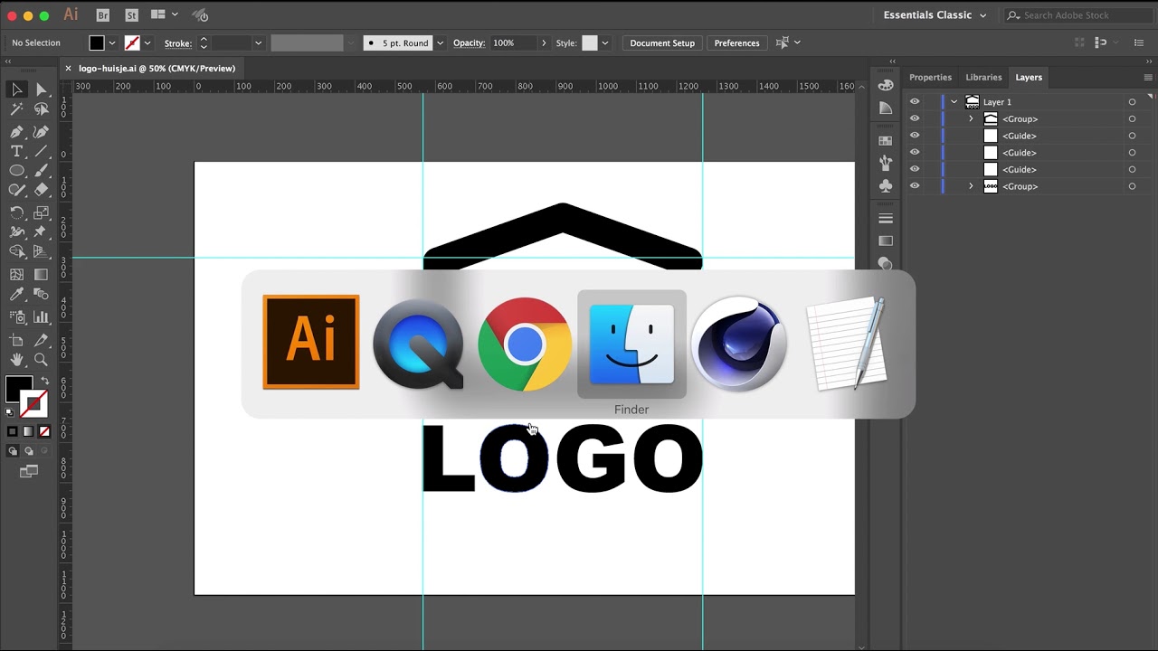Select the Type tool

(16, 151)
